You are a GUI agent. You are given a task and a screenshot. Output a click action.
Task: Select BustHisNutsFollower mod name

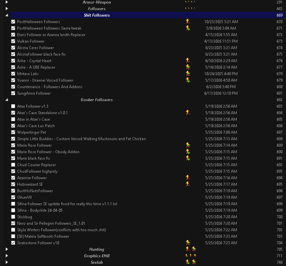point(35,191)
